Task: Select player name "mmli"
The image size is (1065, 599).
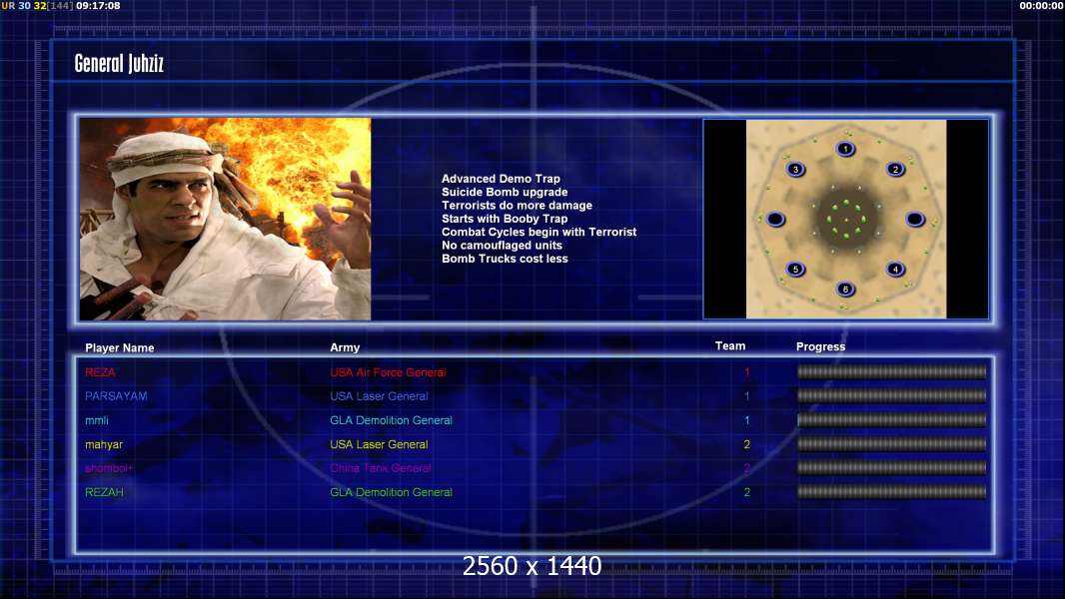Action: [97, 420]
